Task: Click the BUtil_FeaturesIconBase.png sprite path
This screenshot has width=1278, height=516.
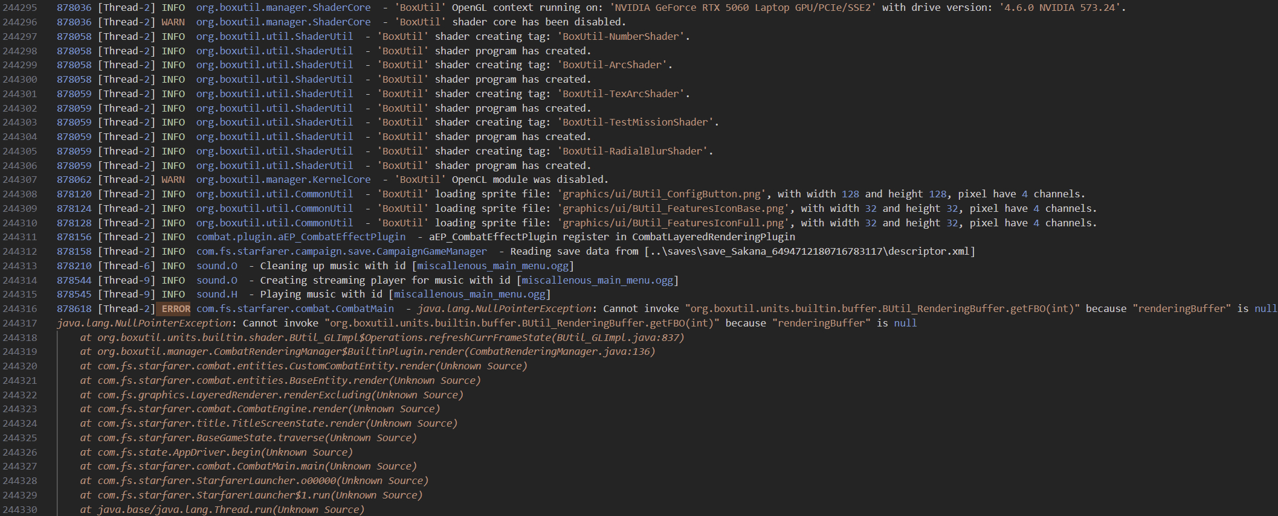Action: pyautogui.click(x=673, y=209)
